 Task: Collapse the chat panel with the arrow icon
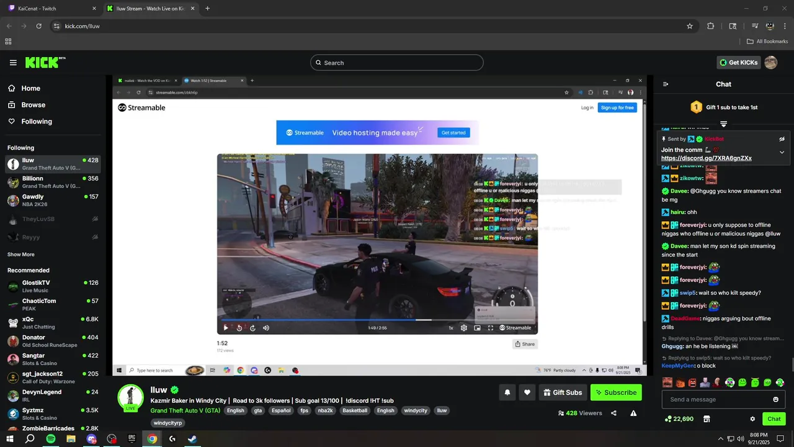coord(666,84)
